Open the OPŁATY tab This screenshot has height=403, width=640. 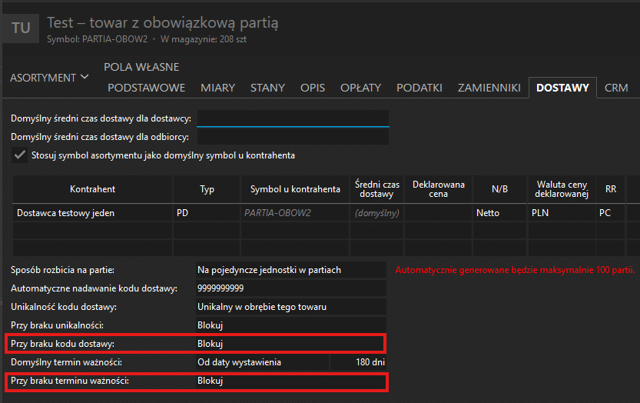click(360, 88)
